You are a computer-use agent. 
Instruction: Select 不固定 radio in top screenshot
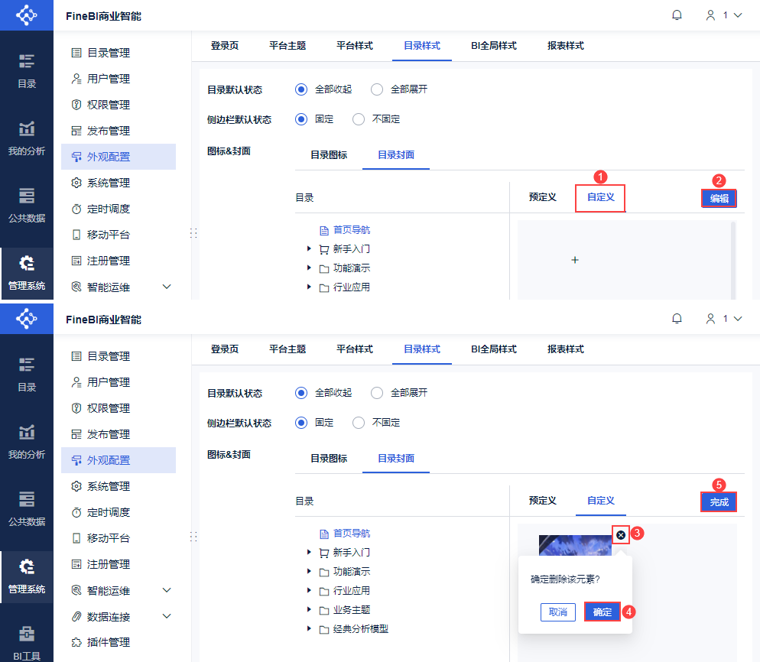click(358, 119)
